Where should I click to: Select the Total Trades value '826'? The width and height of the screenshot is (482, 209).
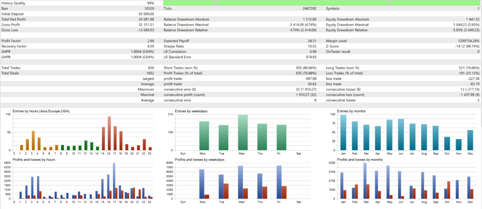coord(151,68)
